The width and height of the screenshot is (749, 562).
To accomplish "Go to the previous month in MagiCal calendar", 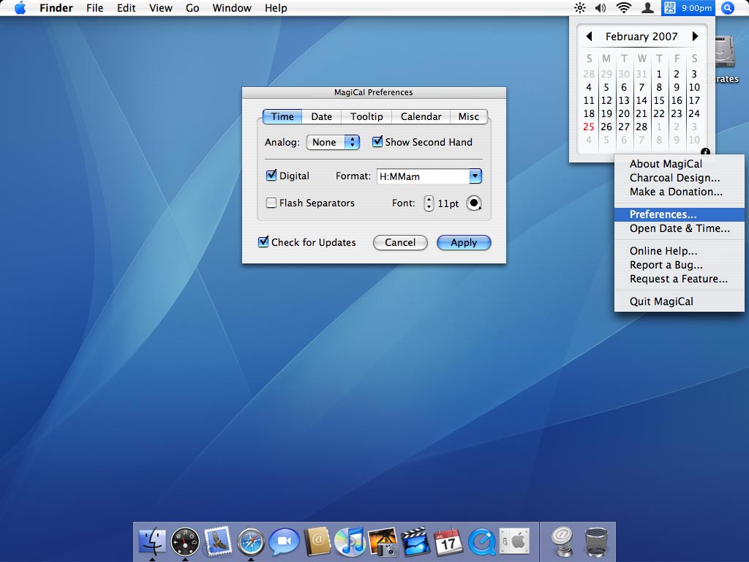I will click(589, 37).
